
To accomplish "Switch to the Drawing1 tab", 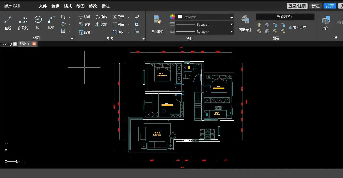I will [6, 44].
